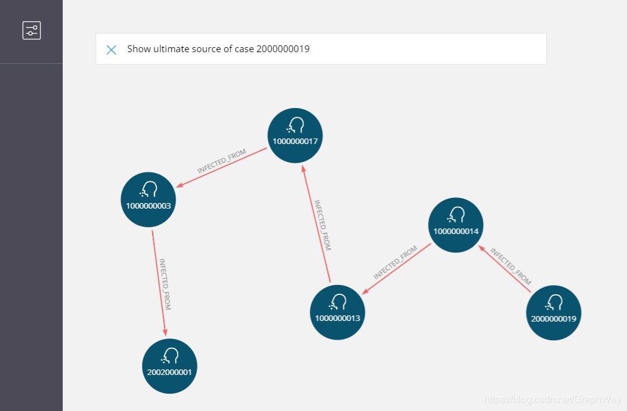
Task: Click the 2002000001 node label text
Action: 169,372
